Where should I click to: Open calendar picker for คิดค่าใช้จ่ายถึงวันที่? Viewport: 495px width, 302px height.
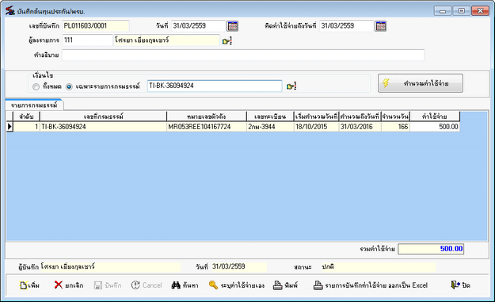tap(380, 26)
